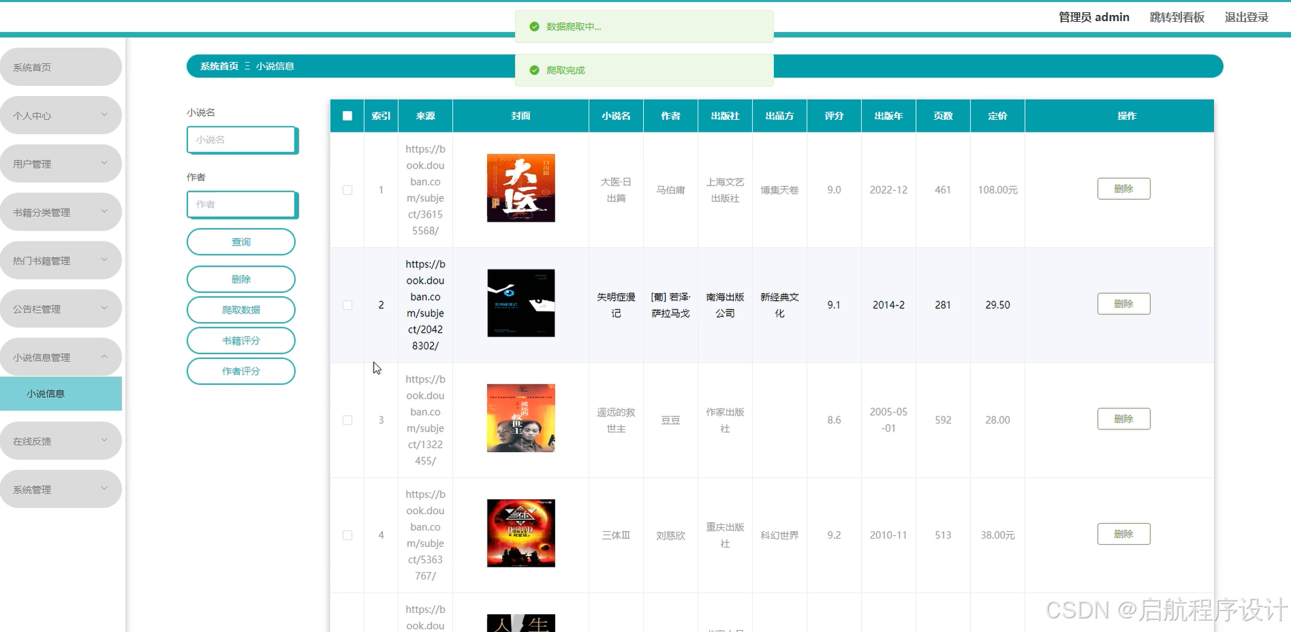Open the 三体III cover image
This screenshot has height=632, width=1291.
coord(521,533)
